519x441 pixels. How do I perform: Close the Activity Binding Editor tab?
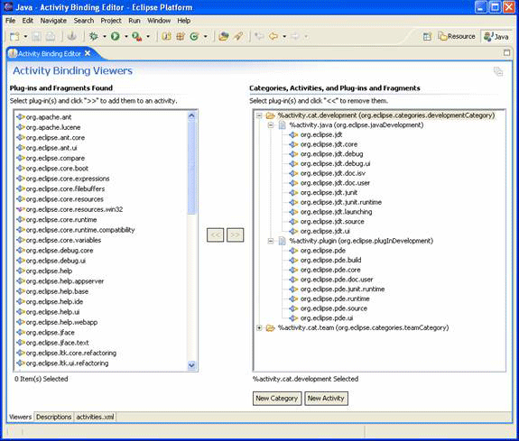click(x=88, y=53)
